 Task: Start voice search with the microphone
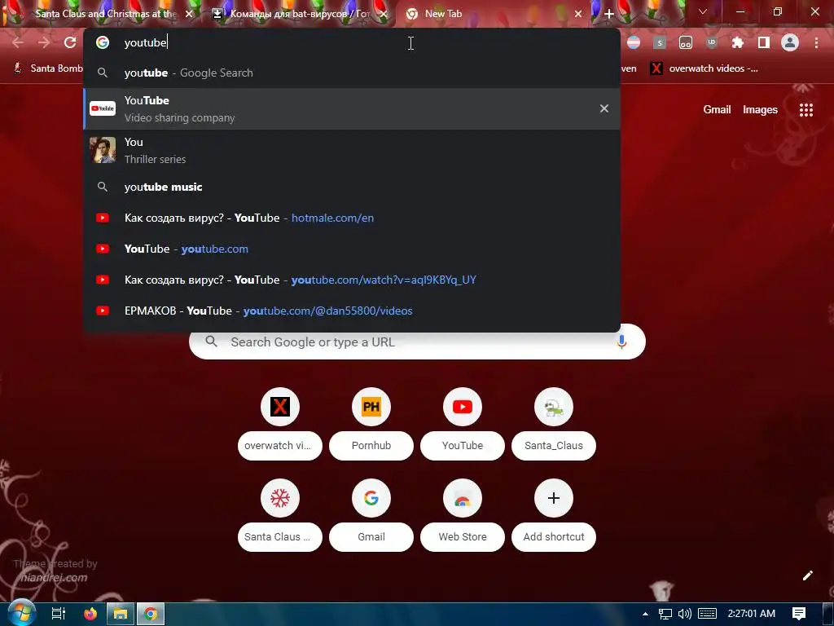(x=621, y=342)
